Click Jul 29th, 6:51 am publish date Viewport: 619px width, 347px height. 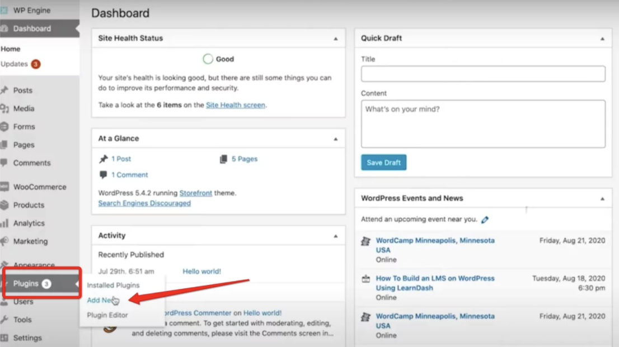point(126,272)
